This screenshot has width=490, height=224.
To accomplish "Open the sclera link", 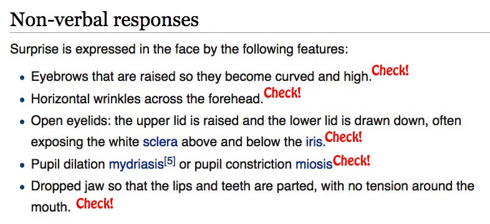I will tap(160, 142).
